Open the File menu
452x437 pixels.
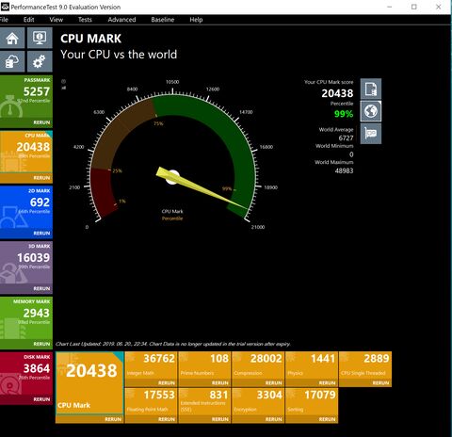(x=4, y=20)
